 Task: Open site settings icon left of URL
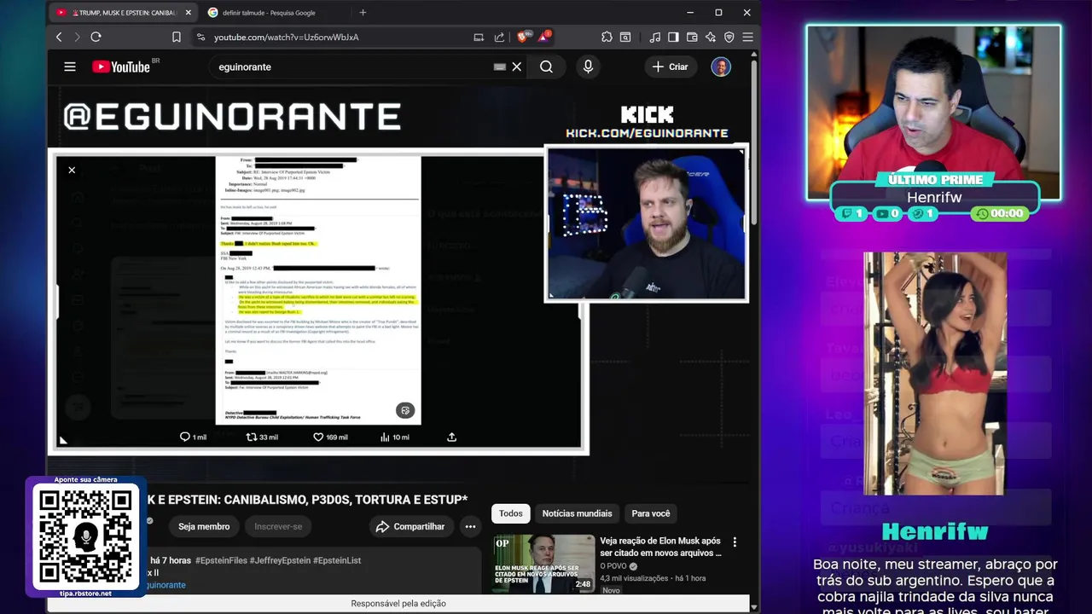[200, 37]
